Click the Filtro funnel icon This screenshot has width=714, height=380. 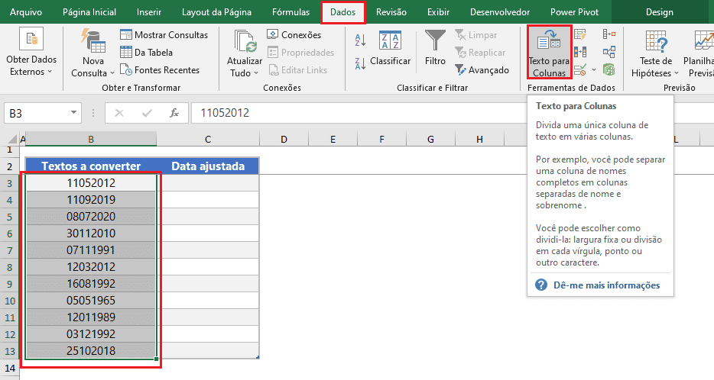tap(435, 40)
